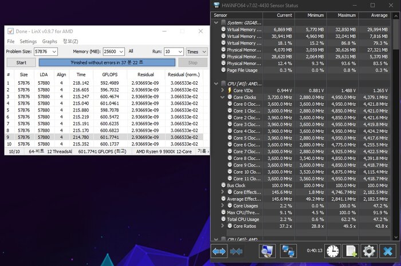Viewport: 401px width, 266px height.
Task: Click Bus Clock current value 100.0 MHz
Action: coord(282,185)
